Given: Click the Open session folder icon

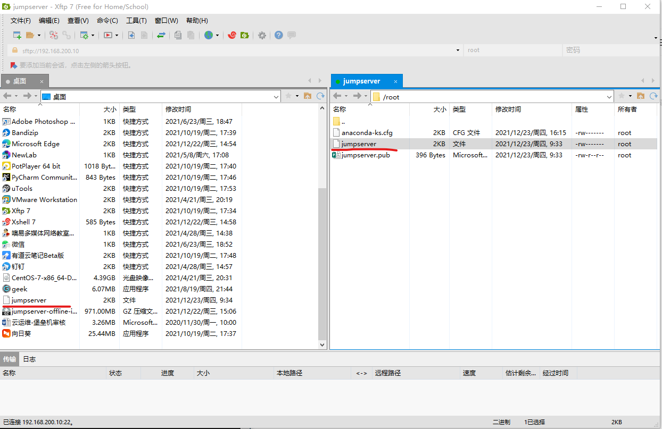Looking at the screenshot, I should (x=30, y=35).
